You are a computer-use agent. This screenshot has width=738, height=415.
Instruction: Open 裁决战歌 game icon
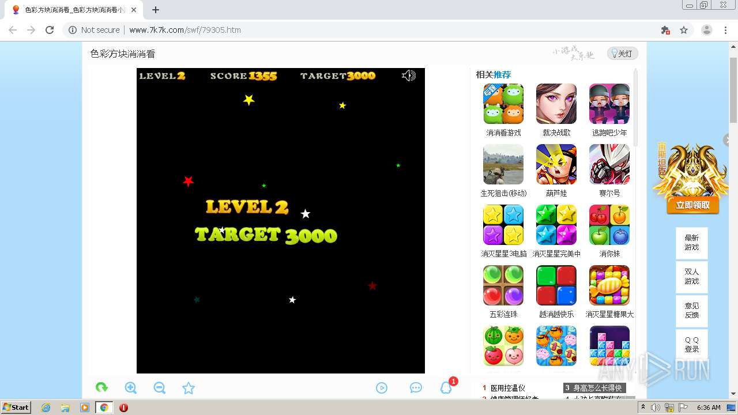[x=556, y=104]
